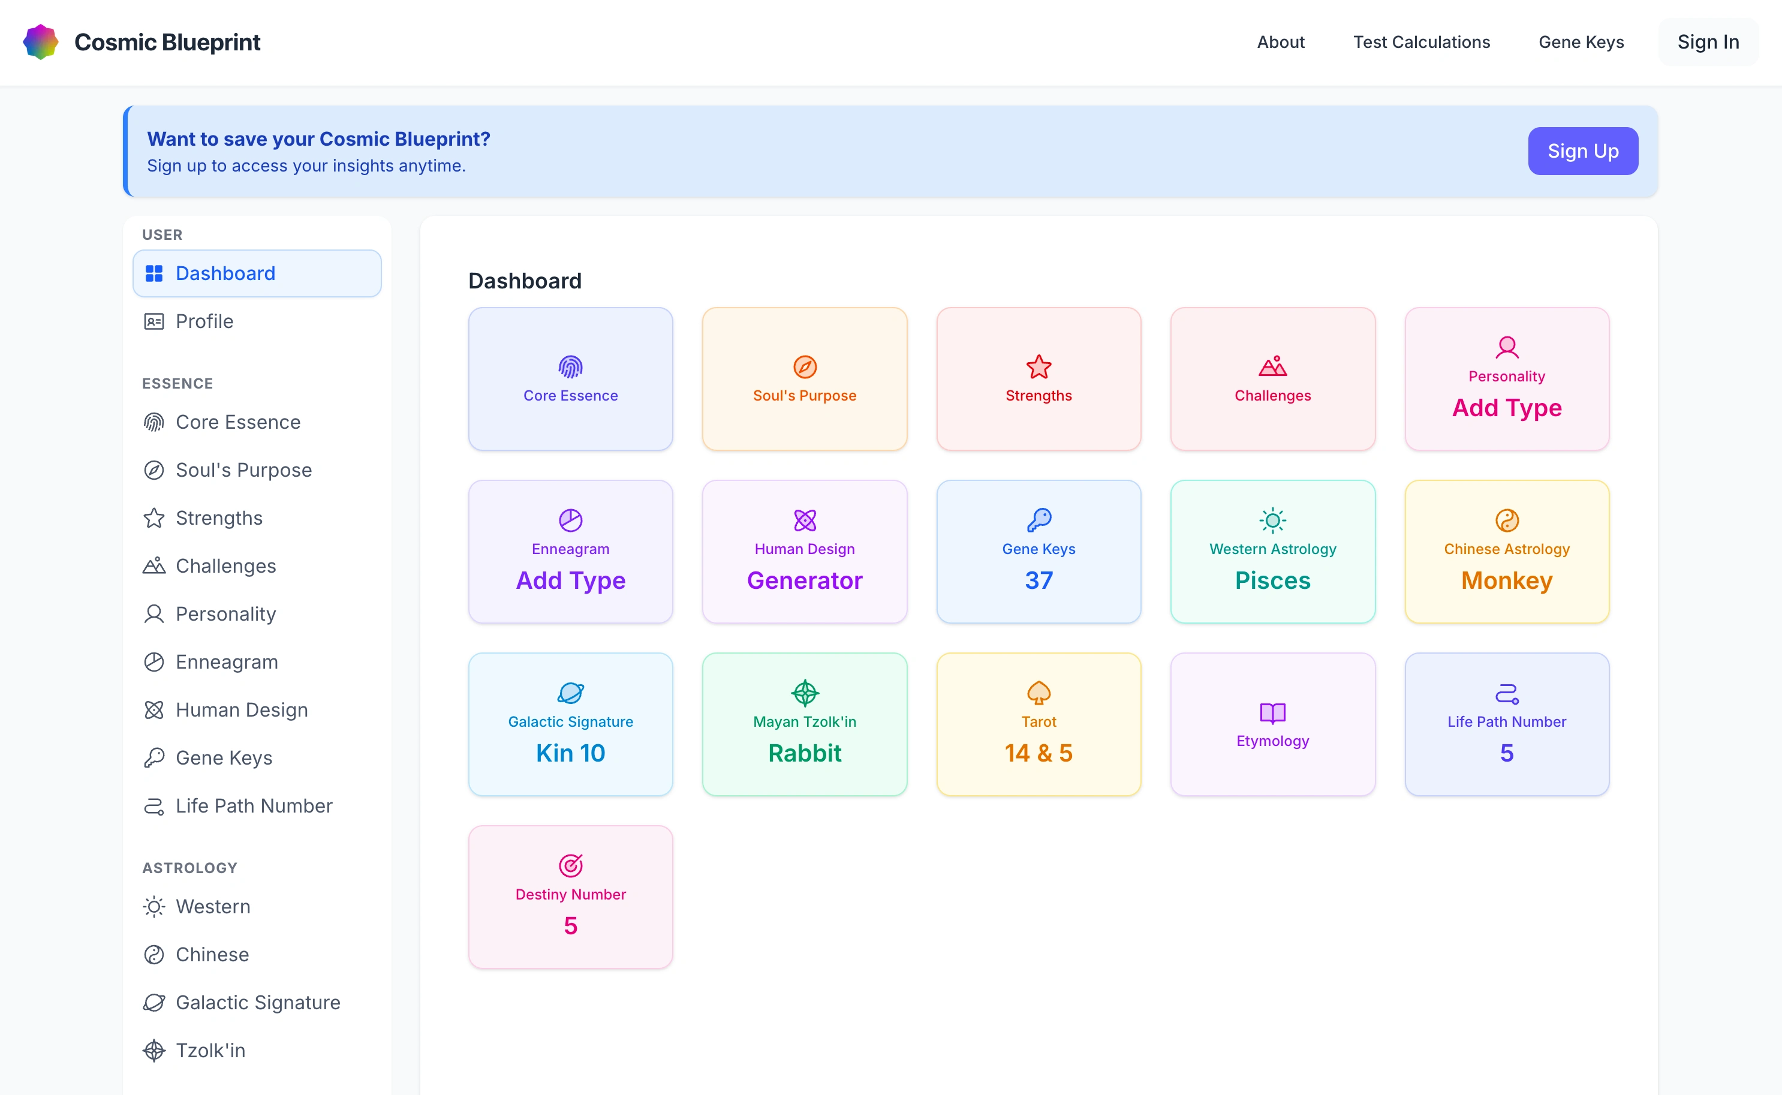Click the Cosmic Blueprint title link
This screenshot has width=1782, height=1095.
tap(167, 42)
